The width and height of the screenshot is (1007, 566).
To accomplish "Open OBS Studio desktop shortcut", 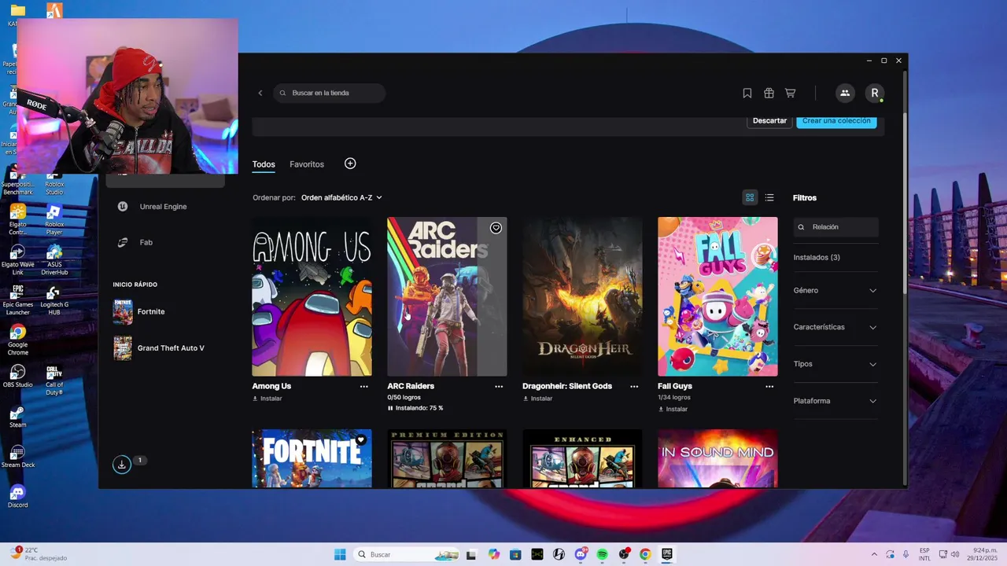I will pos(17,376).
